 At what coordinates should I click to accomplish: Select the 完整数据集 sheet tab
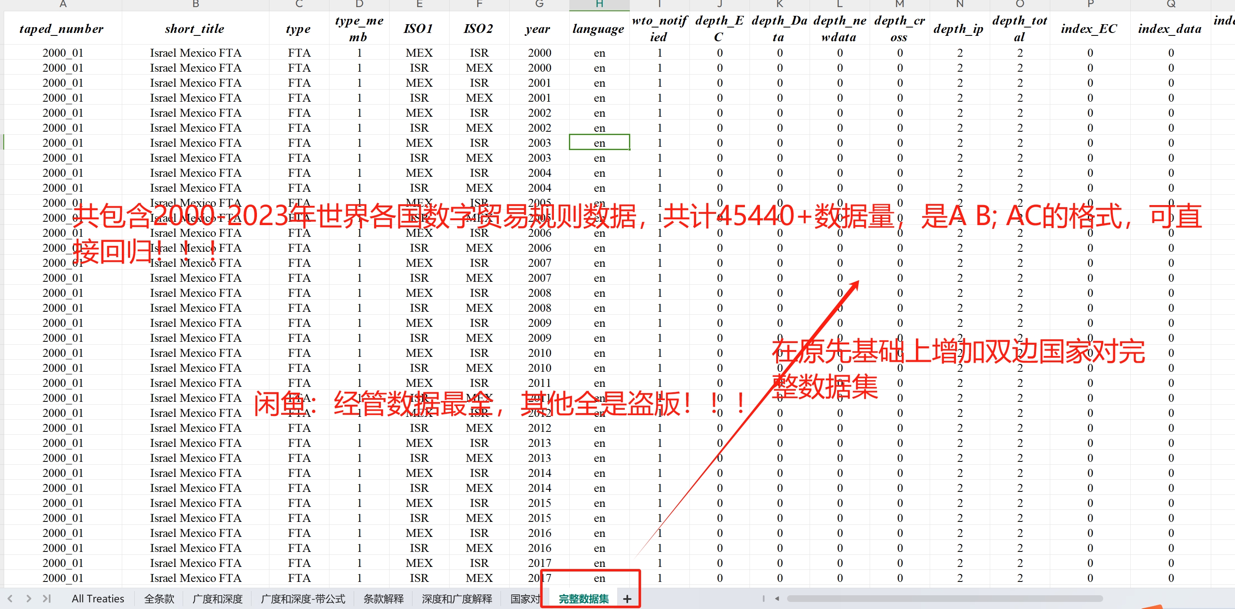584,599
